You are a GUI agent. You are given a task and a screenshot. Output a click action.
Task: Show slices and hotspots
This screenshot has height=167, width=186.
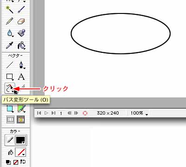coord(21,120)
